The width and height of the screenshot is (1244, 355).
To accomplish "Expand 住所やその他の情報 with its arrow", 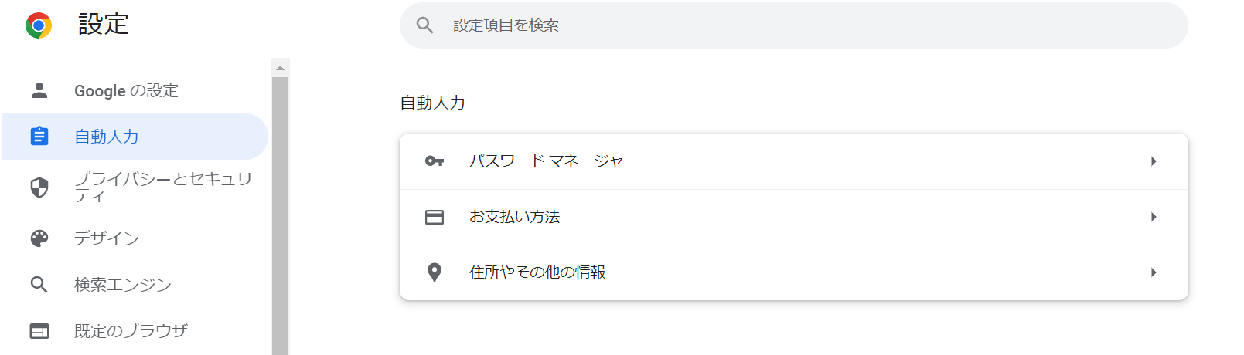I will [1154, 272].
